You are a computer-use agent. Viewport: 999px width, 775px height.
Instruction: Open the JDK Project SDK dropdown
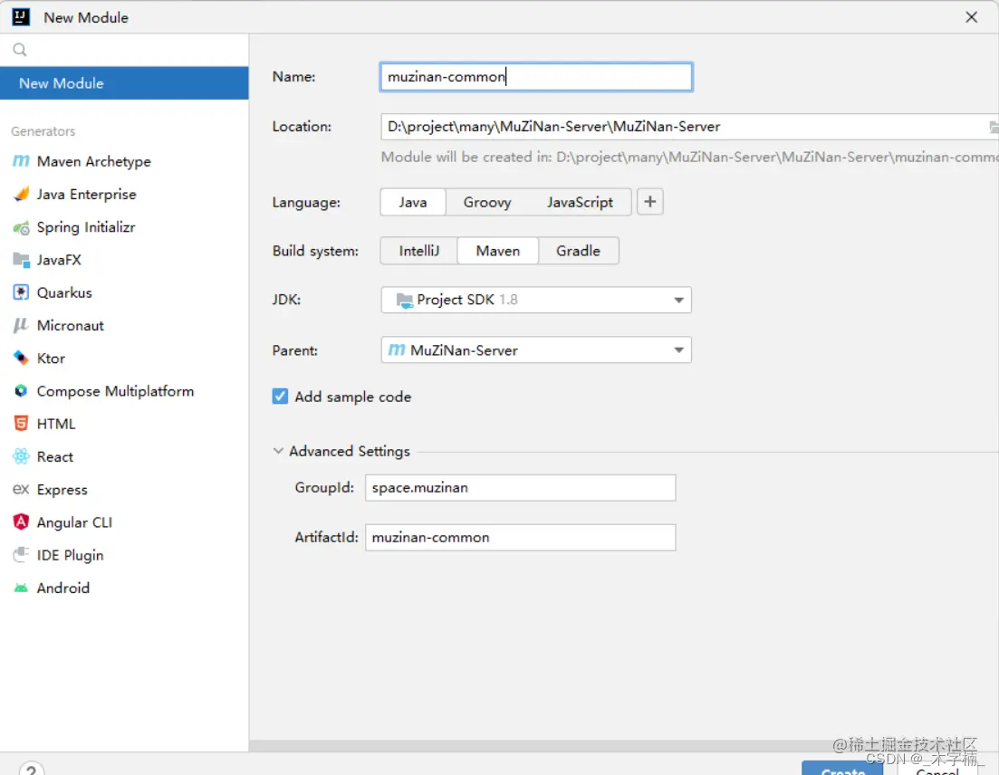[536, 300]
